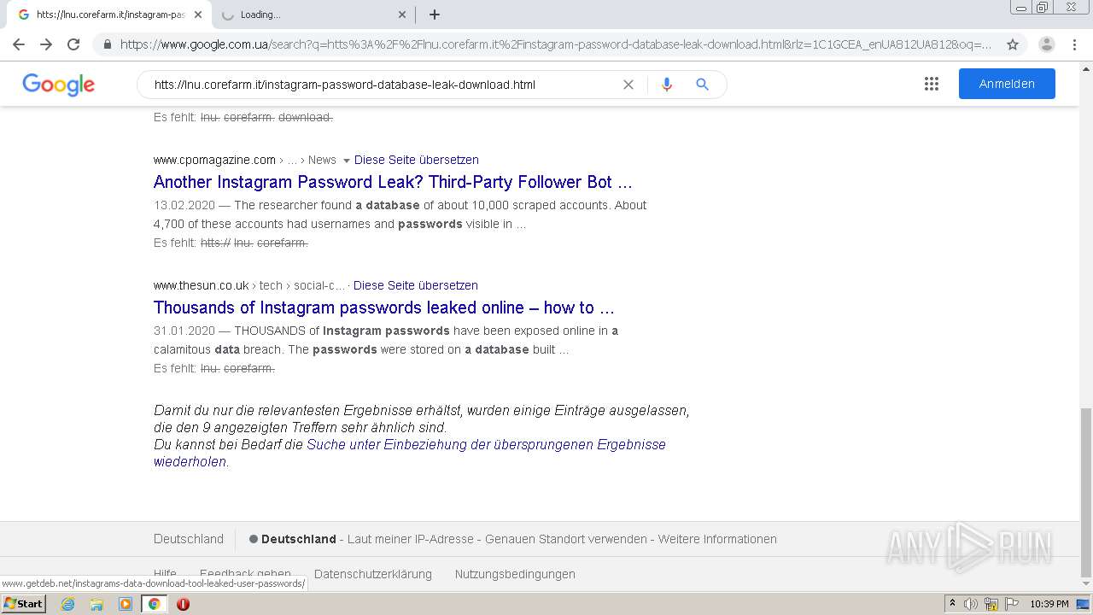Launch Internet Explorer from taskbar
The height and width of the screenshot is (615, 1093).
(68, 604)
